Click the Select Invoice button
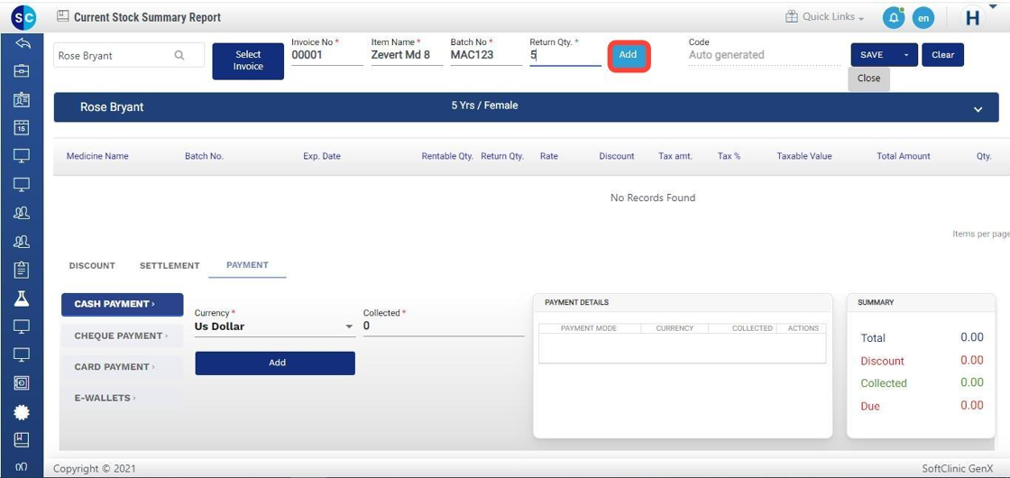 click(248, 60)
